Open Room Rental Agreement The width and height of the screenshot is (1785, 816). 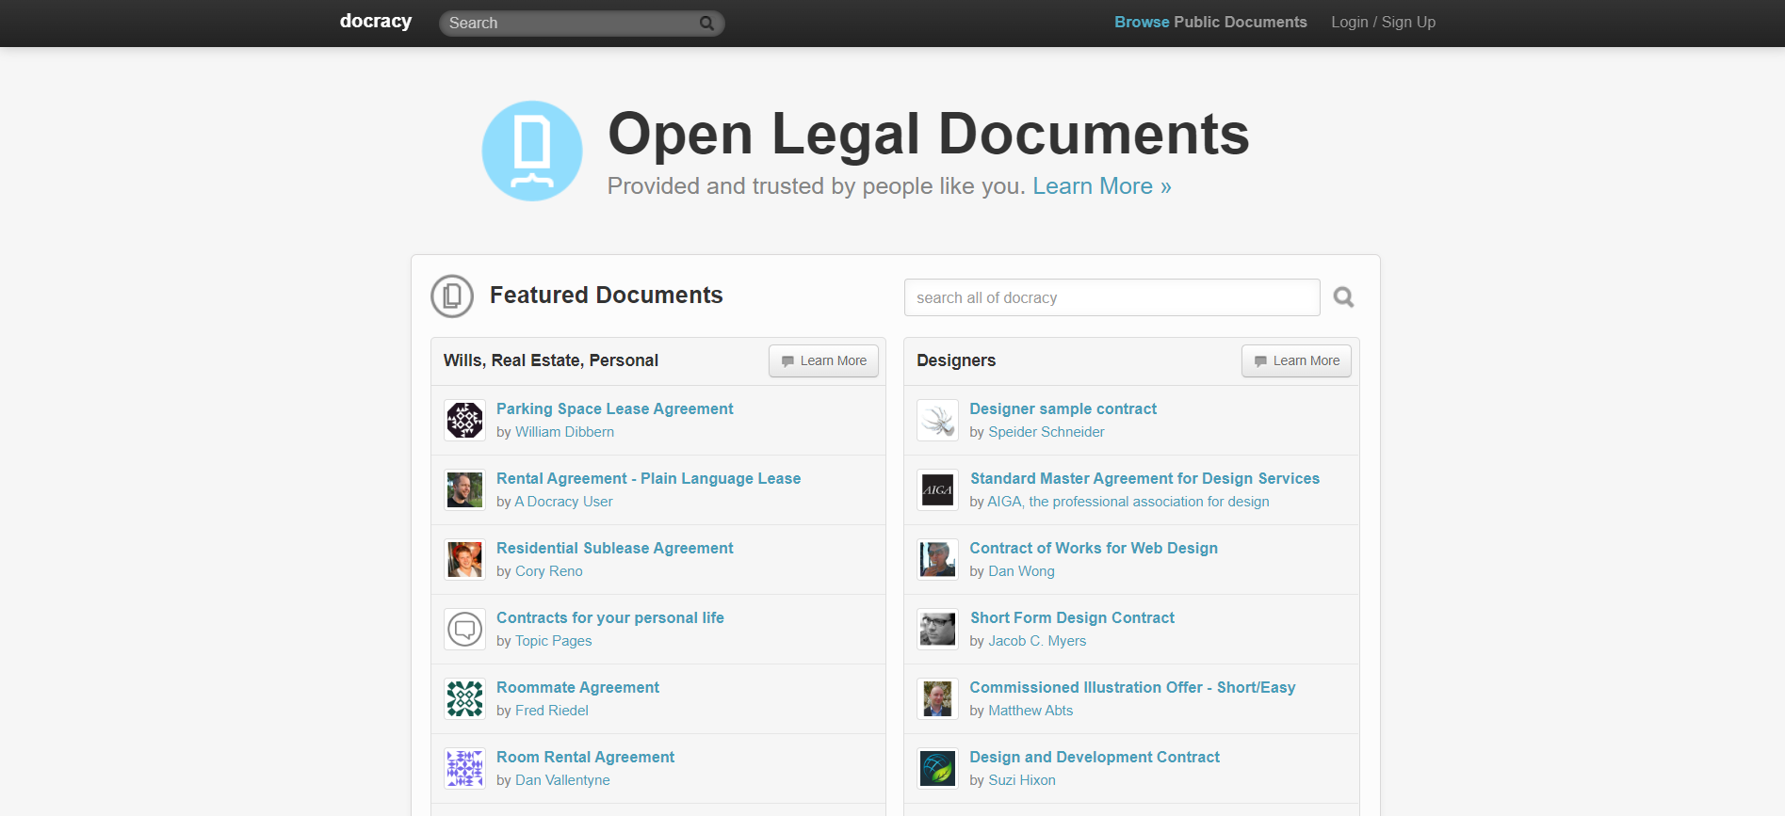tap(585, 757)
